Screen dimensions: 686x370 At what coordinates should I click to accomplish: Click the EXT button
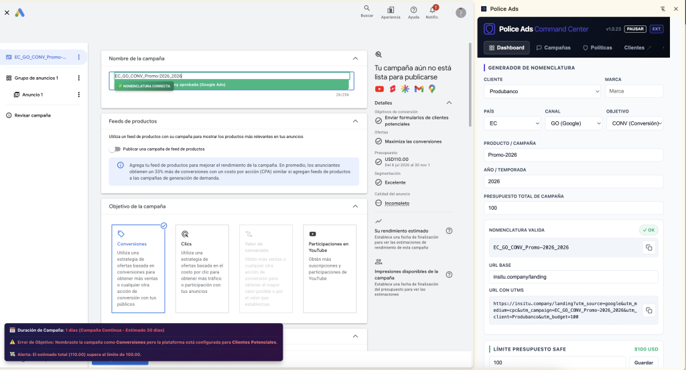click(x=657, y=29)
